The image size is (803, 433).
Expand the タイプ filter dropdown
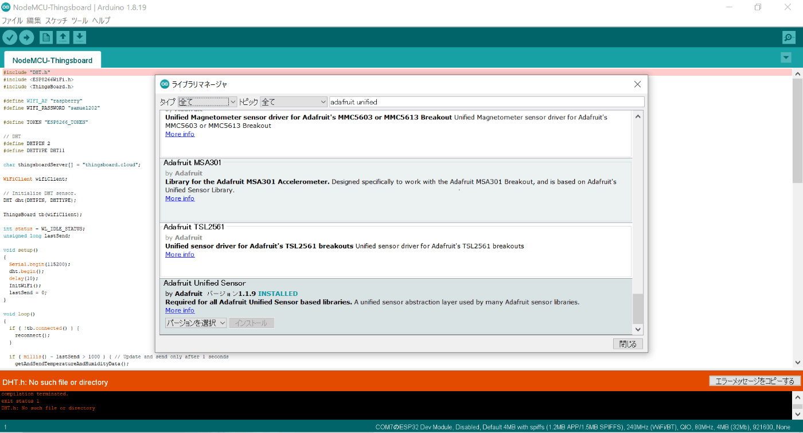point(207,102)
